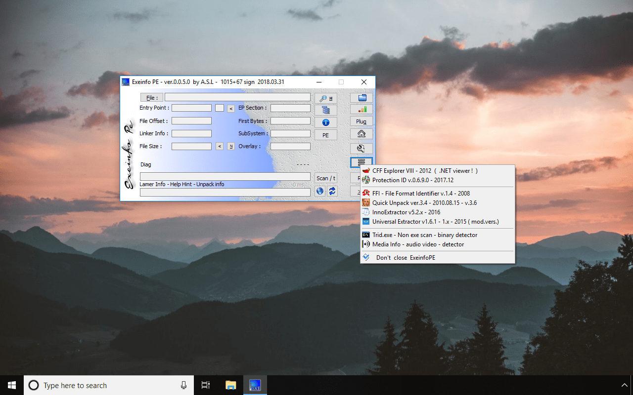Click the Exeinfo PE taskbar icon
The image size is (633, 395).
(255, 385)
